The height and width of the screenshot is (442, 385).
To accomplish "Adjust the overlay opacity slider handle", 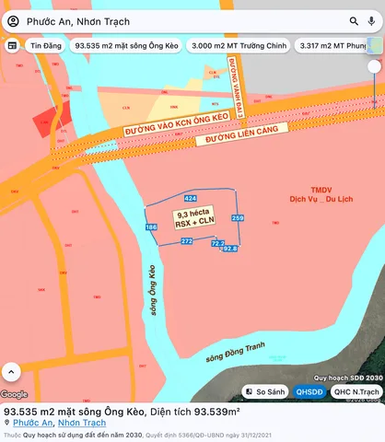I will 375,66.
